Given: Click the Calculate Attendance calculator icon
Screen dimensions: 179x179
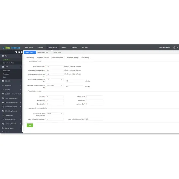Looking at the screenshot, I should tap(3, 103).
